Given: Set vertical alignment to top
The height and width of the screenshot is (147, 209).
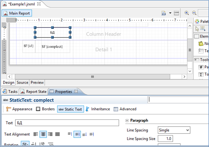Looking at the screenshot, I should (70, 134).
